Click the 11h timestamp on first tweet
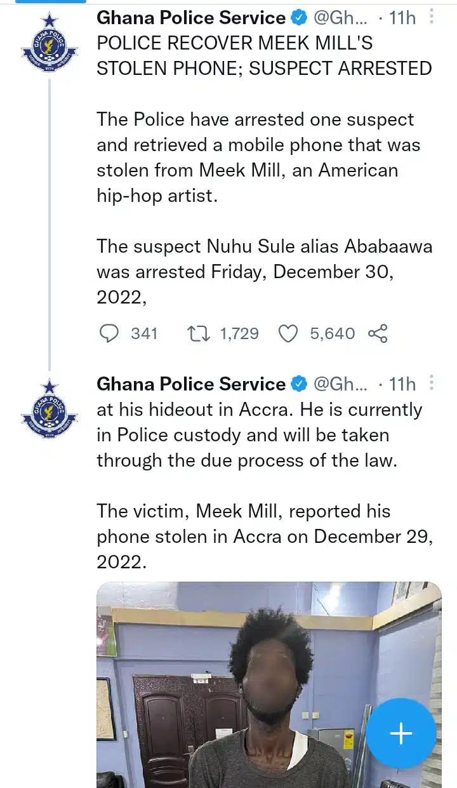Screen dimensions: 457x788 pyautogui.click(x=402, y=18)
